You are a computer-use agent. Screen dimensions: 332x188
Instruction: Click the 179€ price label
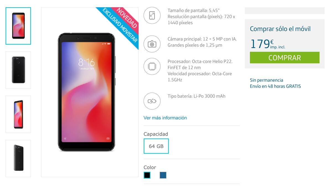(268, 44)
